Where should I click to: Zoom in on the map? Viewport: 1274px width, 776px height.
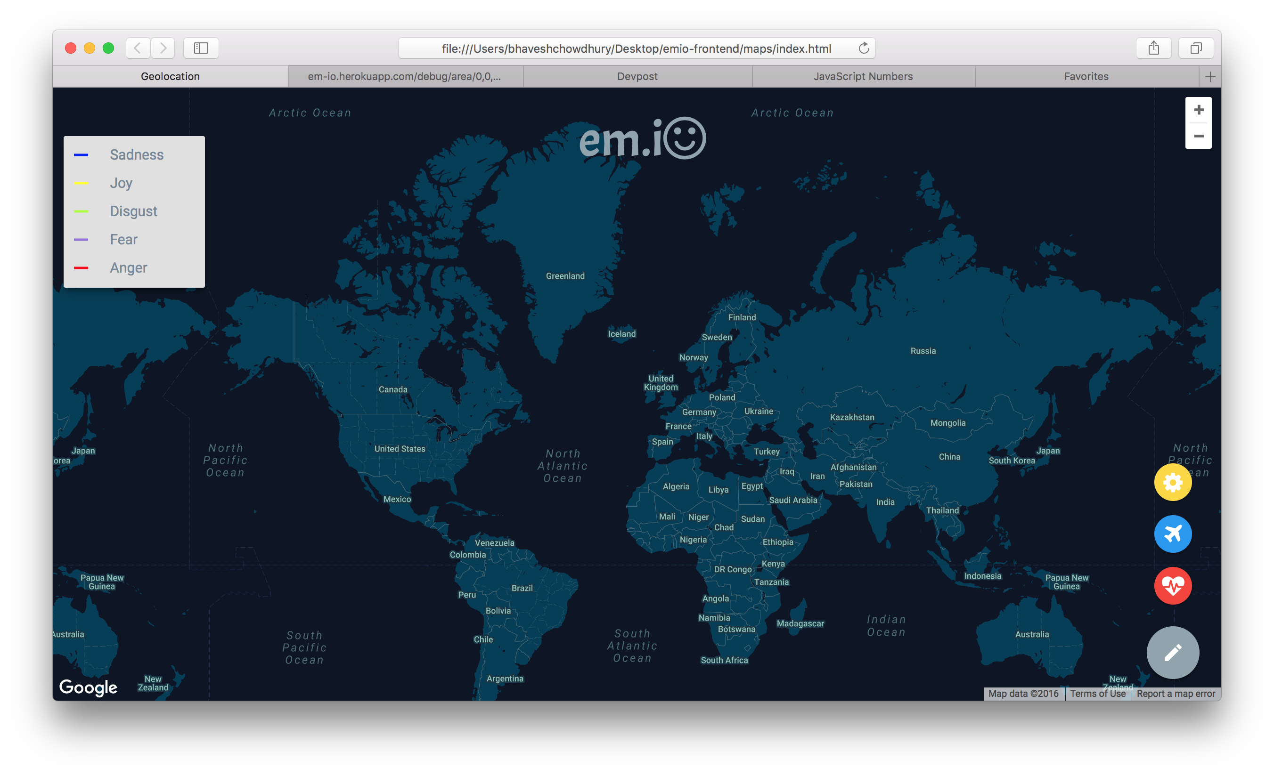point(1199,110)
